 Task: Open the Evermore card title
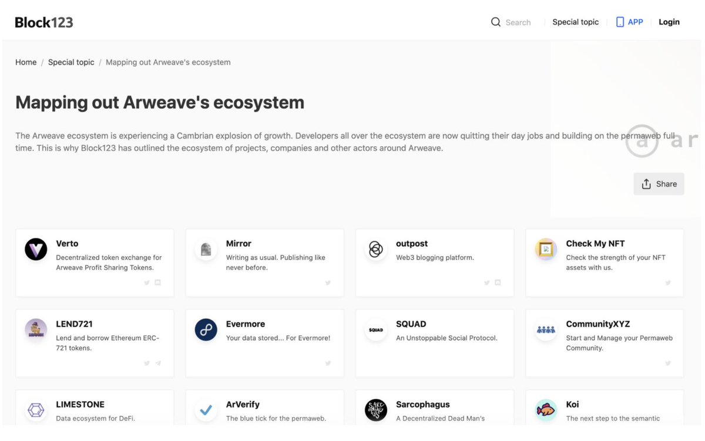pos(246,324)
